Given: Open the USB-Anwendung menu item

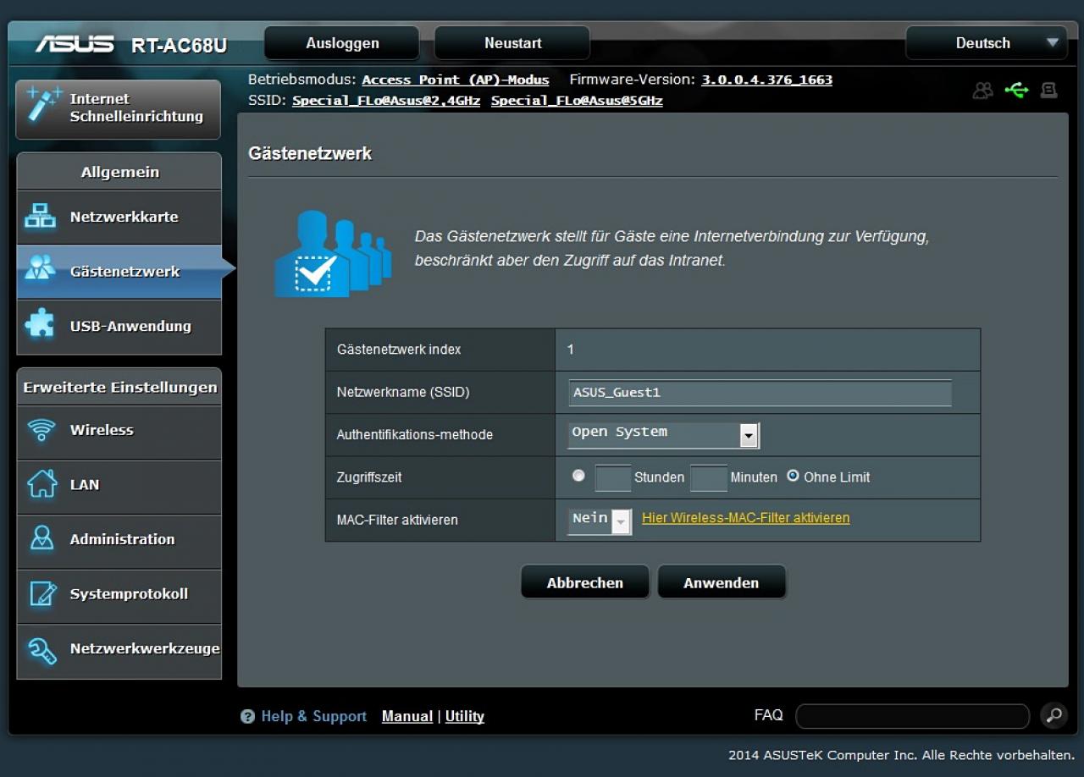Looking at the screenshot, I should coord(119,327).
